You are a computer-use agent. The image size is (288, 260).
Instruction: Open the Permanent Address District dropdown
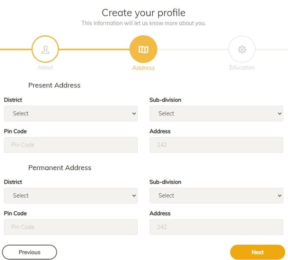click(71, 196)
